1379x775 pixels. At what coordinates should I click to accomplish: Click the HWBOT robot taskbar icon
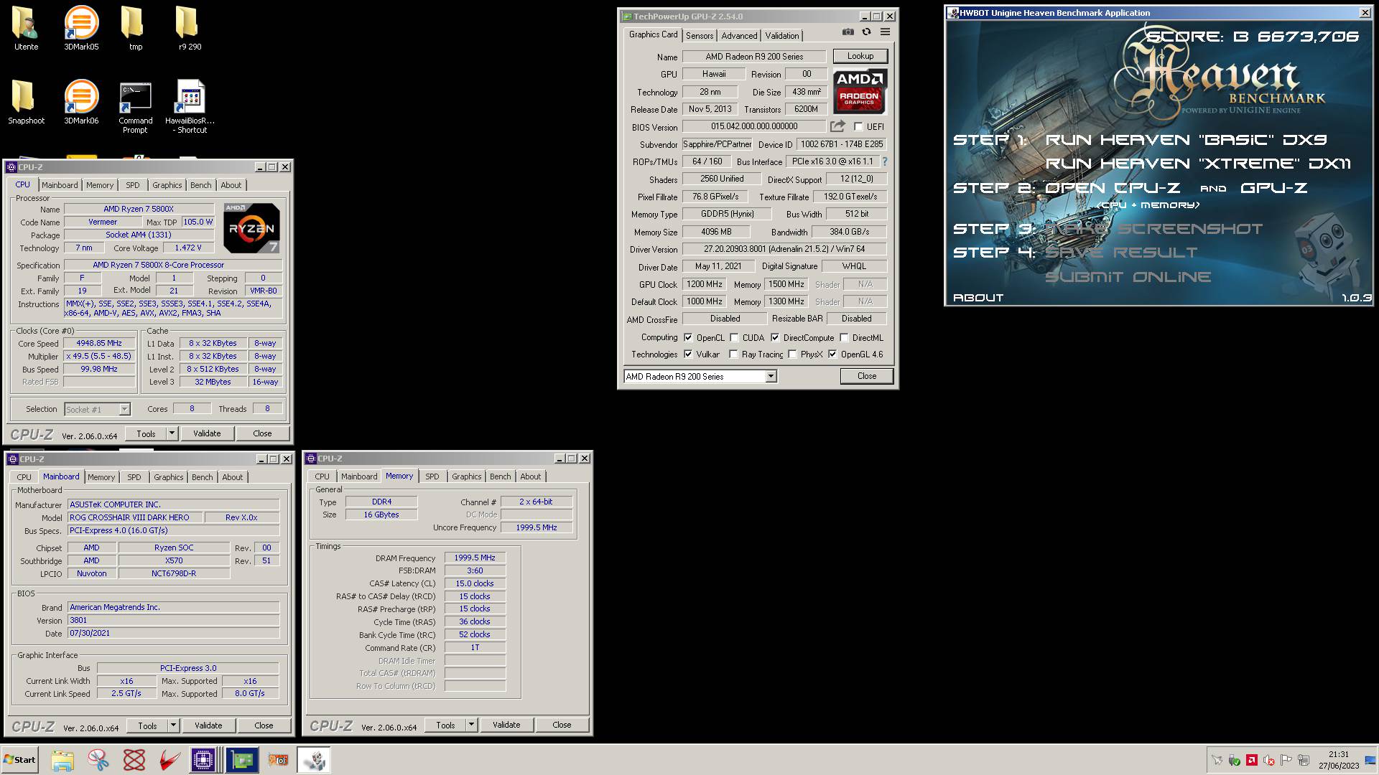click(313, 760)
